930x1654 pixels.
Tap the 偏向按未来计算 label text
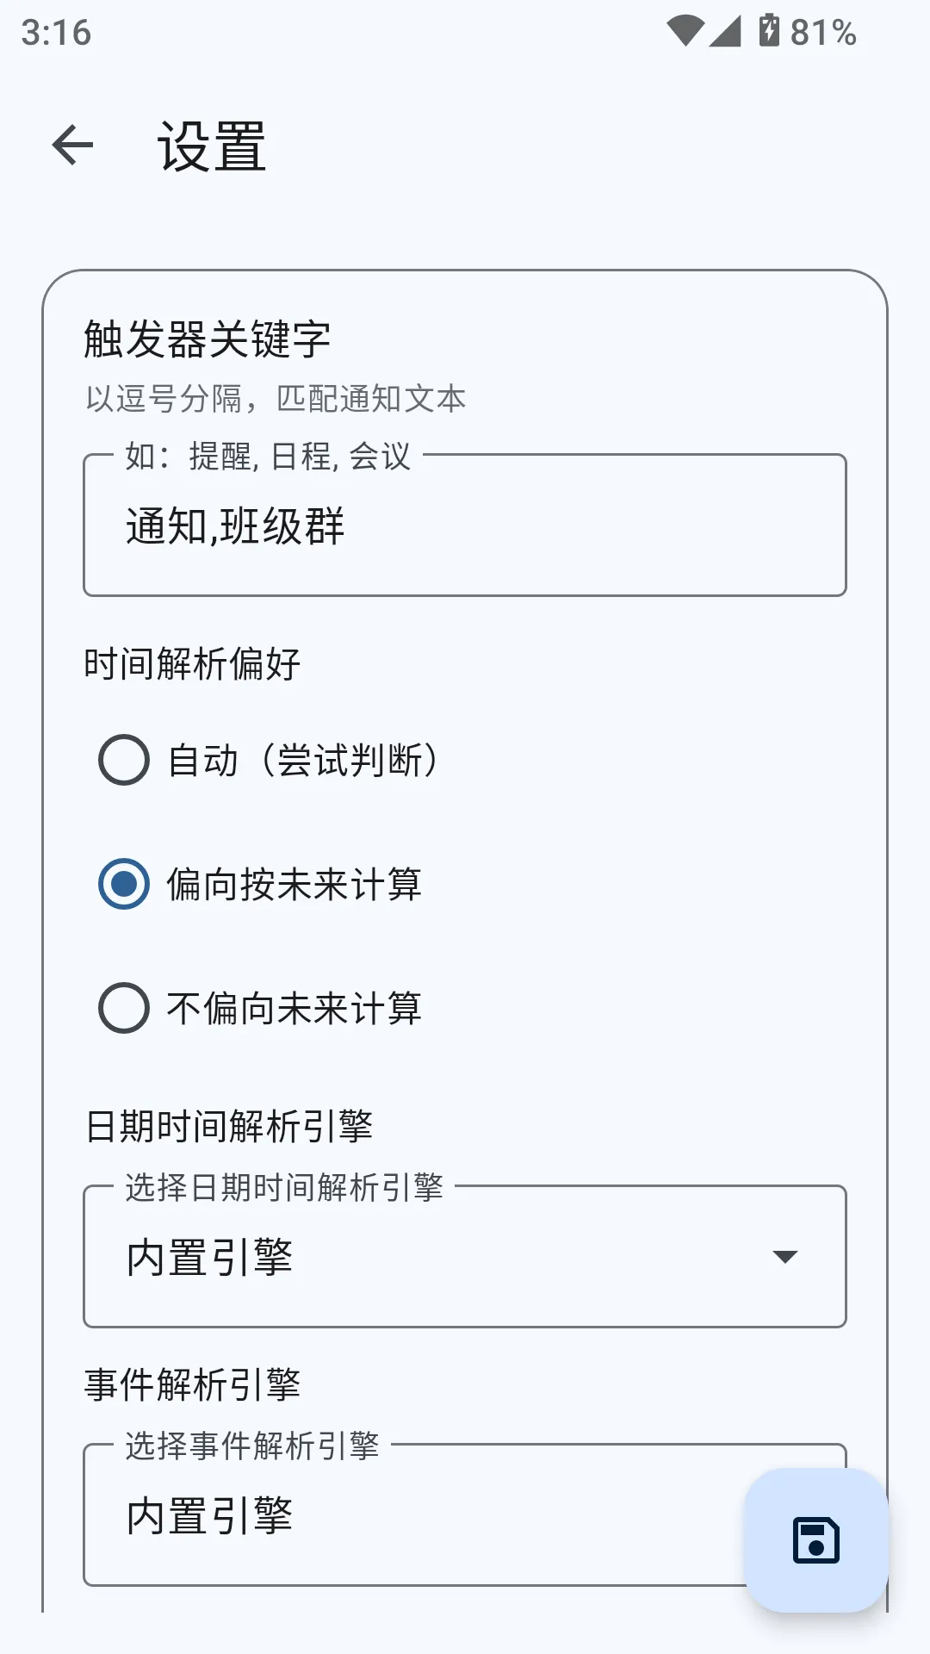tap(294, 885)
